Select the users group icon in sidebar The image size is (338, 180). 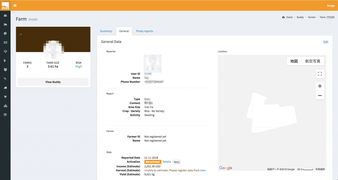pyautogui.click(x=5, y=70)
